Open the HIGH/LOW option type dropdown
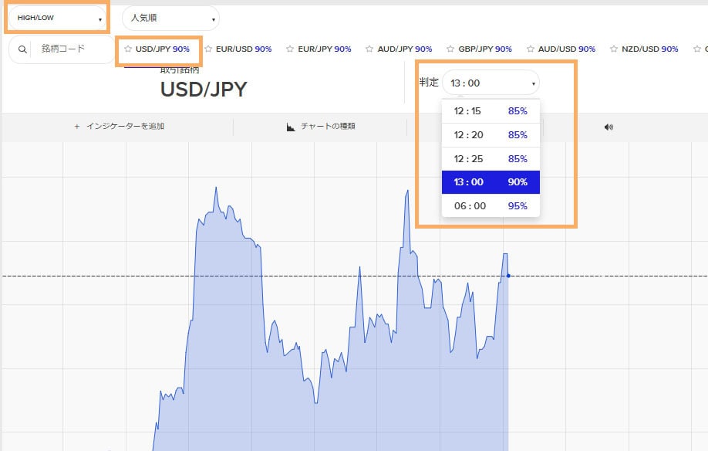The image size is (708, 451). 57,18
